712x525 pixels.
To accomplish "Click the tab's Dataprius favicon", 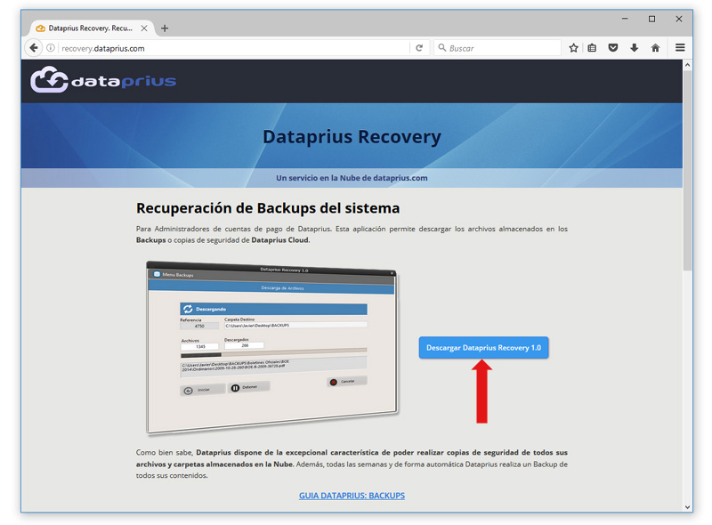I will click(x=40, y=28).
